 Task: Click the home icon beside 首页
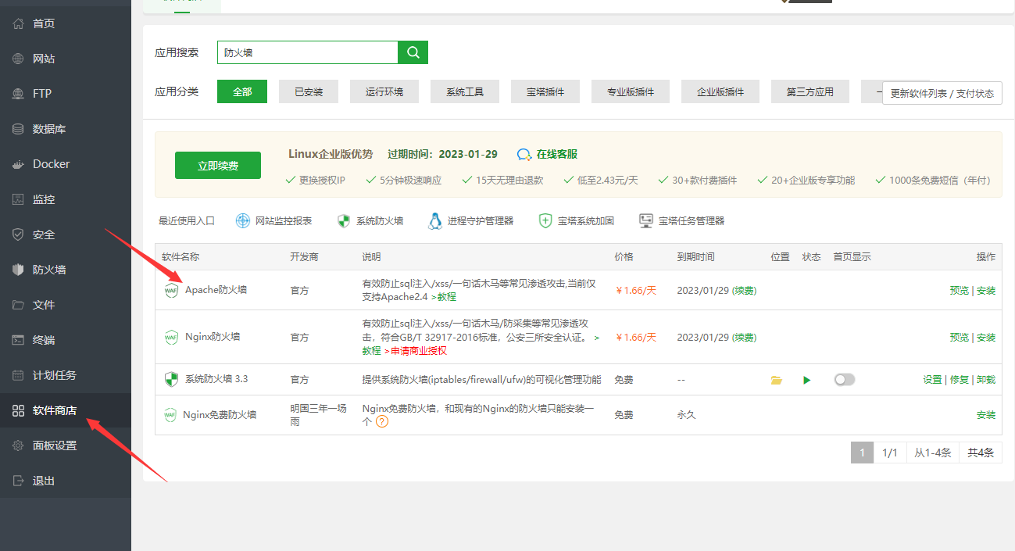tap(19, 23)
